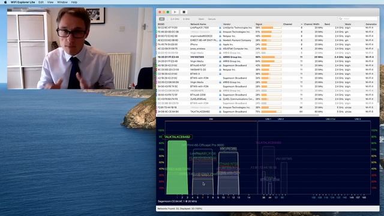This screenshot has width=384, height=216.
Task: Click the lock icon in the Hewlett-Packard Company row
Action: point(220,40)
